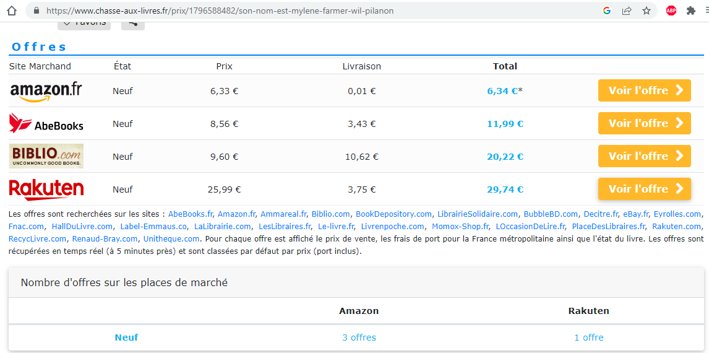The width and height of the screenshot is (709, 353).
Task: Click the Rakuten price 25,99 €
Action: tap(225, 189)
